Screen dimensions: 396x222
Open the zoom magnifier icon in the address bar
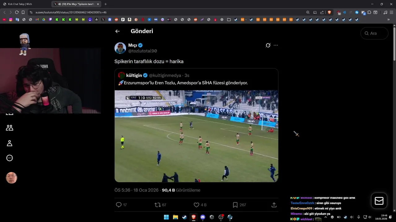click(308, 12)
